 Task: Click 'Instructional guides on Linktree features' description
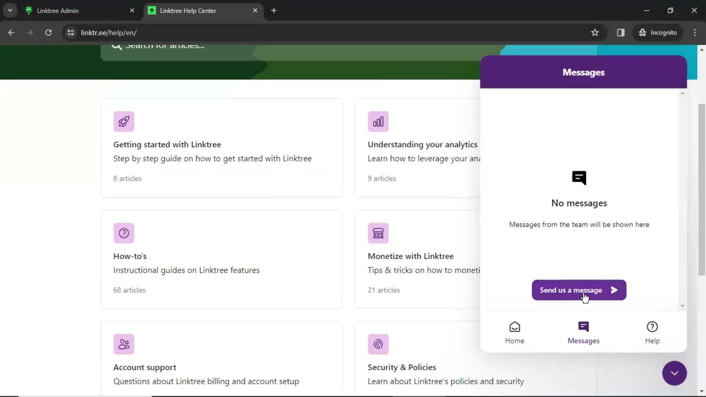click(x=186, y=270)
